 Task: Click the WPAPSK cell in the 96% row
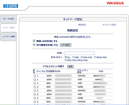pos(82,102)
